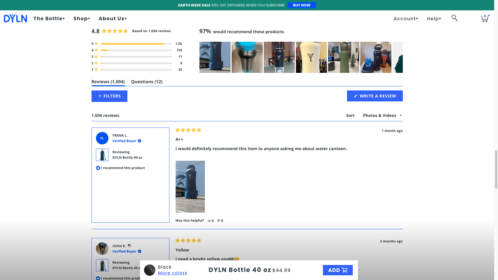Viewport: 498px width, 280px height.
Task: Click DYLN Bottle product thumbnail in richie's card
Action: point(102,265)
